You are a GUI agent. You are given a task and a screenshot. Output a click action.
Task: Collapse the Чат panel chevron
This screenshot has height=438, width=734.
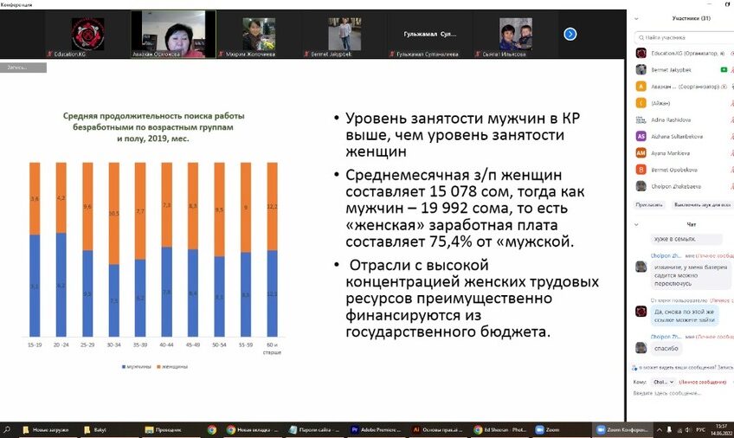point(636,223)
